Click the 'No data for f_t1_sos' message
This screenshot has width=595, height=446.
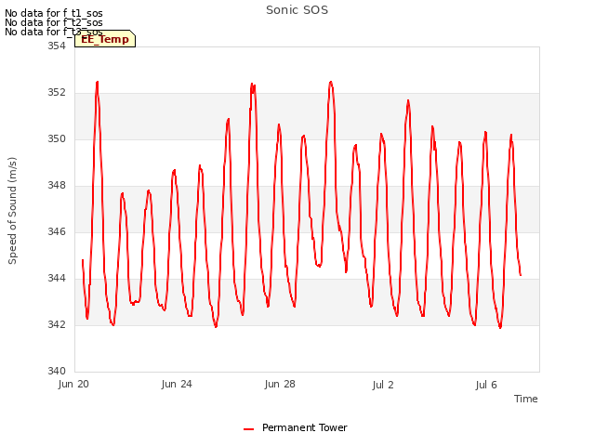(54, 13)
